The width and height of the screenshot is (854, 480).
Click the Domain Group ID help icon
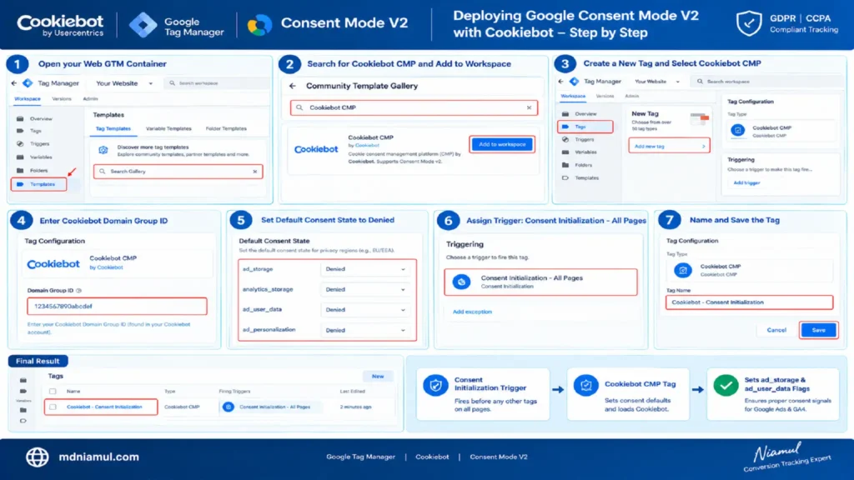click(x=79, y=291)
